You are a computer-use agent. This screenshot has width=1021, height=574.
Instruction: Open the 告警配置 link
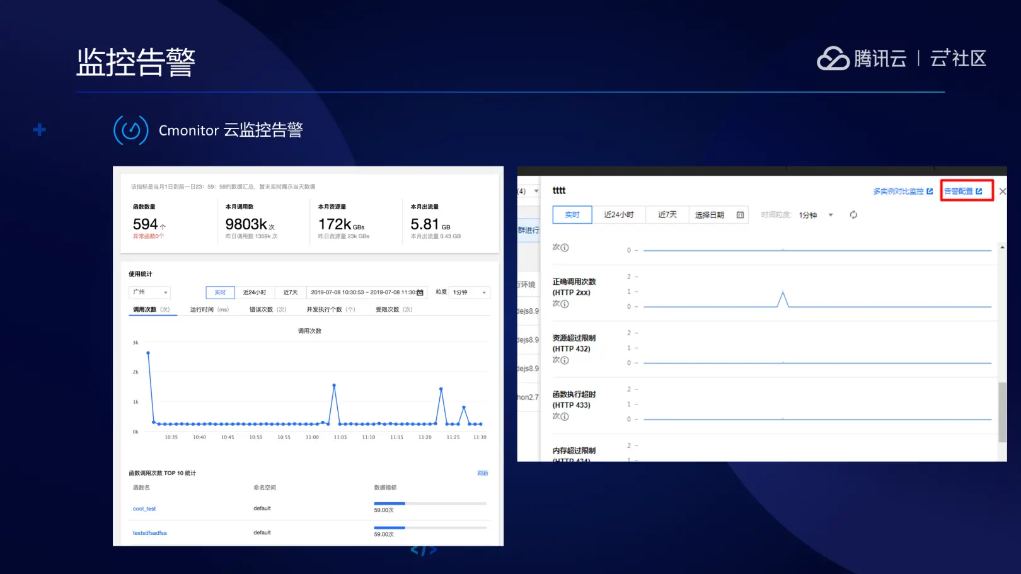coord(963,191)
